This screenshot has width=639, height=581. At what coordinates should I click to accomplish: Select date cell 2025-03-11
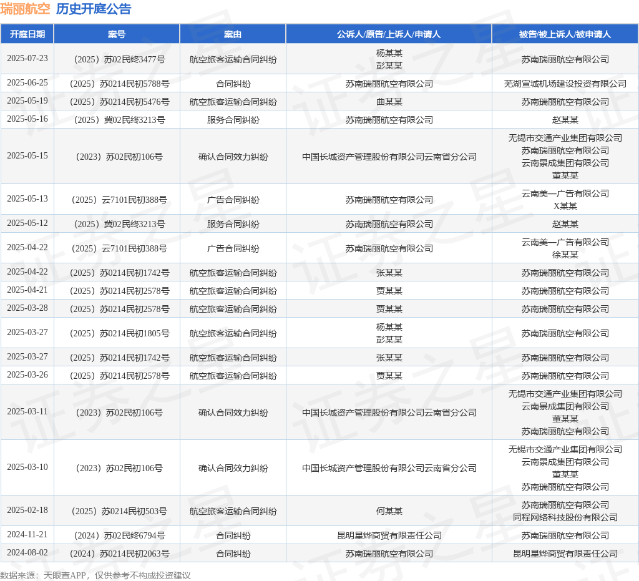(x=27, y=411)
